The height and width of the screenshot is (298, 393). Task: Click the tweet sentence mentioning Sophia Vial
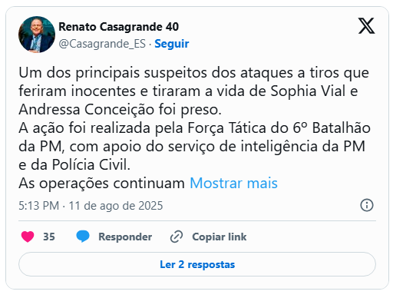pyautogui.click(x=193, y=91)
